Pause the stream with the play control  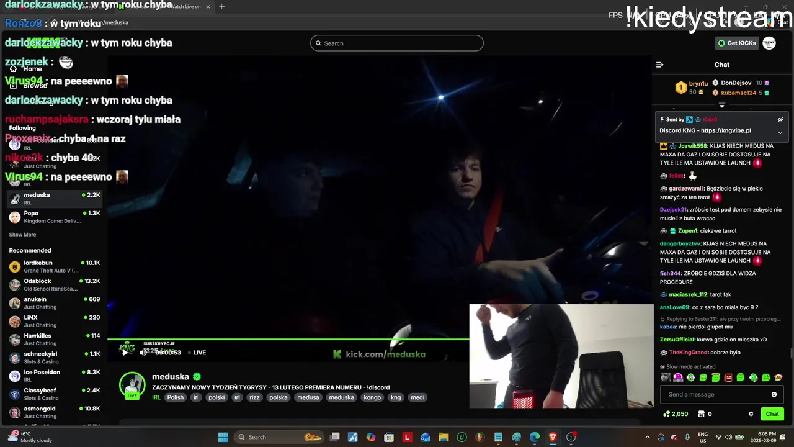(x=125, y=353)
